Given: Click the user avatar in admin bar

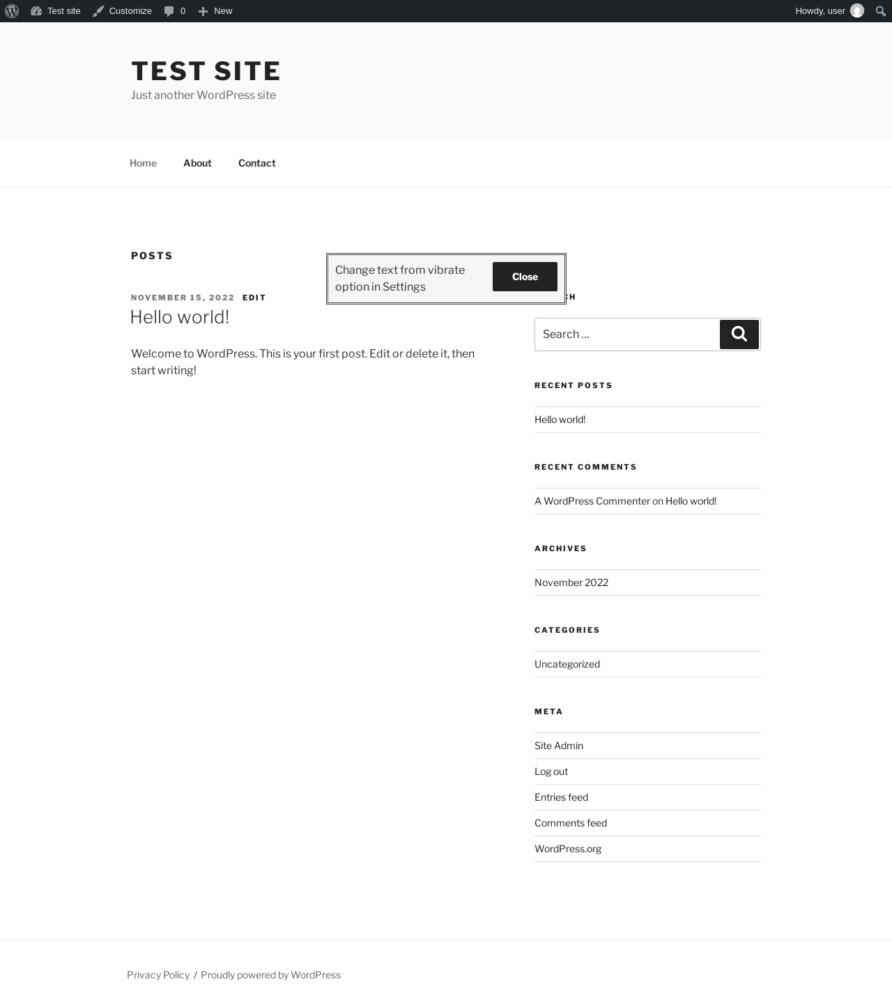Looking at the screenshot, I should click(x=857, y=11).
